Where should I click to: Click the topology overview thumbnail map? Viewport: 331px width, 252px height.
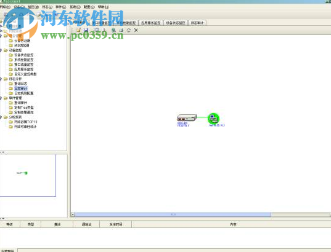[x=28, y=175]
